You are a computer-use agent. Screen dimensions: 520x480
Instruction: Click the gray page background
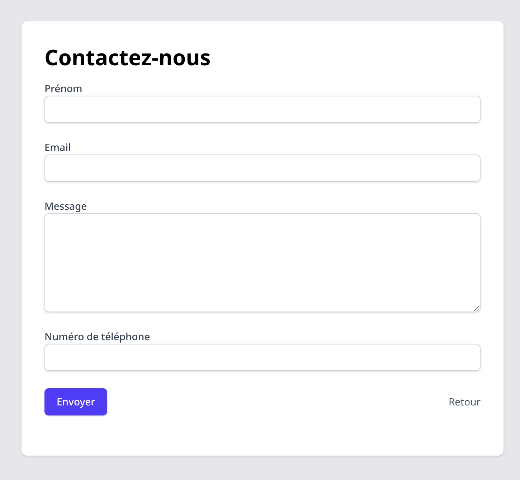tap(11, 240)
